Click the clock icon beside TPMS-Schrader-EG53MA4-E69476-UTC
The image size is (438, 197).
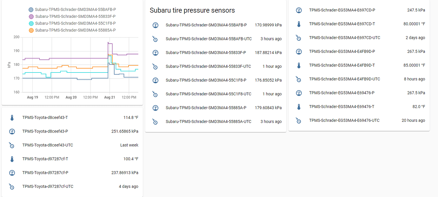click(x=299, y=120)
